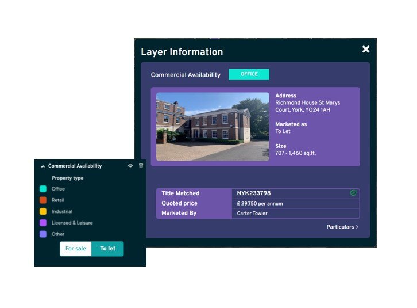Click title number NYK233798
This screenshot has width=417, height=308.
point(253,193)
